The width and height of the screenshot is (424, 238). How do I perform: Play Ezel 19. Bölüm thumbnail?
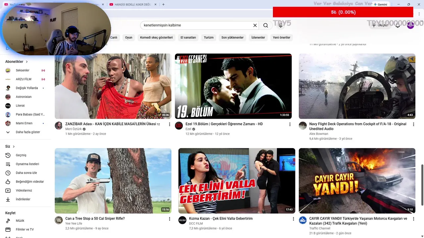point(233,86)
